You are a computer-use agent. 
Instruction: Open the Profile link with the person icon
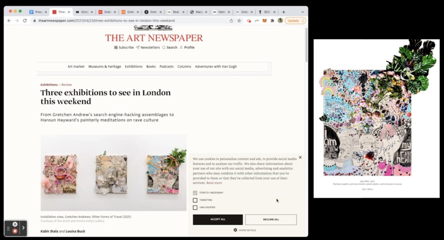187,47
